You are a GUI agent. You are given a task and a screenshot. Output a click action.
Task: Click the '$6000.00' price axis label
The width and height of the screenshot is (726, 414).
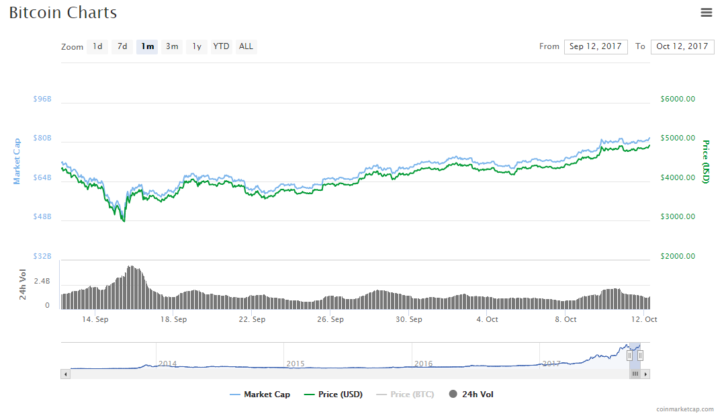pos(678,99)
